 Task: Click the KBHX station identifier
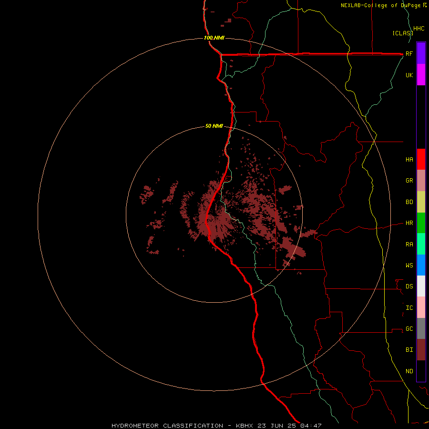click(245, 426)
